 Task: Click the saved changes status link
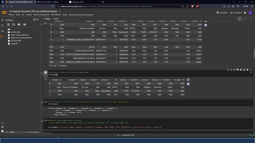pos(81,15)
